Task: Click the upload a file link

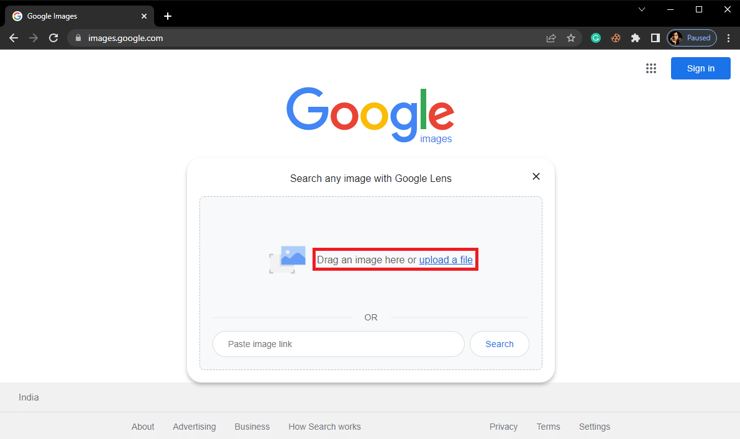Action: pos(446,260)
